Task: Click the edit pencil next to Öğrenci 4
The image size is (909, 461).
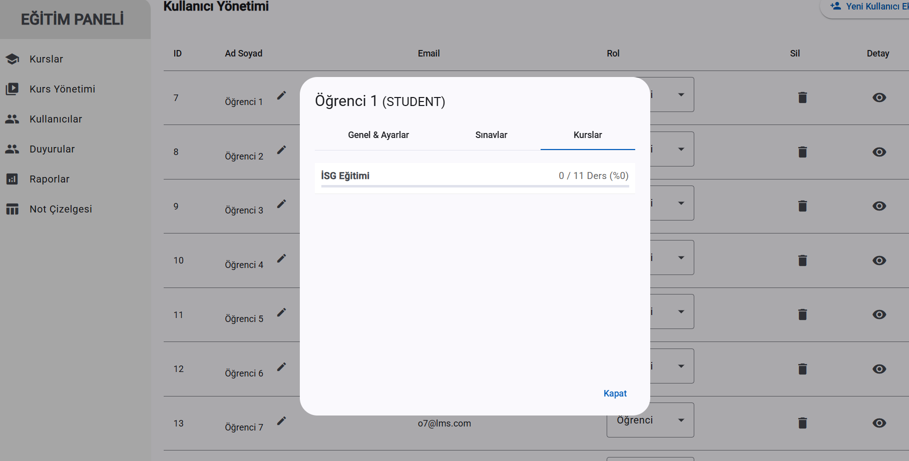Action: click(282, 258)
